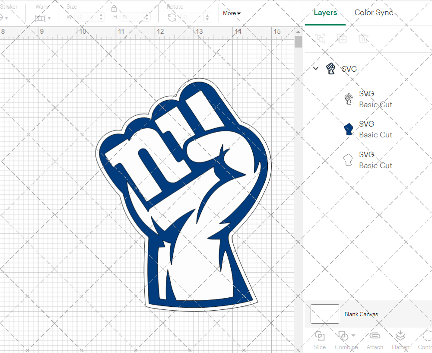Click the Duplicate layer icon
The height and width of the screenshot is (353, 432).
pos(342,38)
